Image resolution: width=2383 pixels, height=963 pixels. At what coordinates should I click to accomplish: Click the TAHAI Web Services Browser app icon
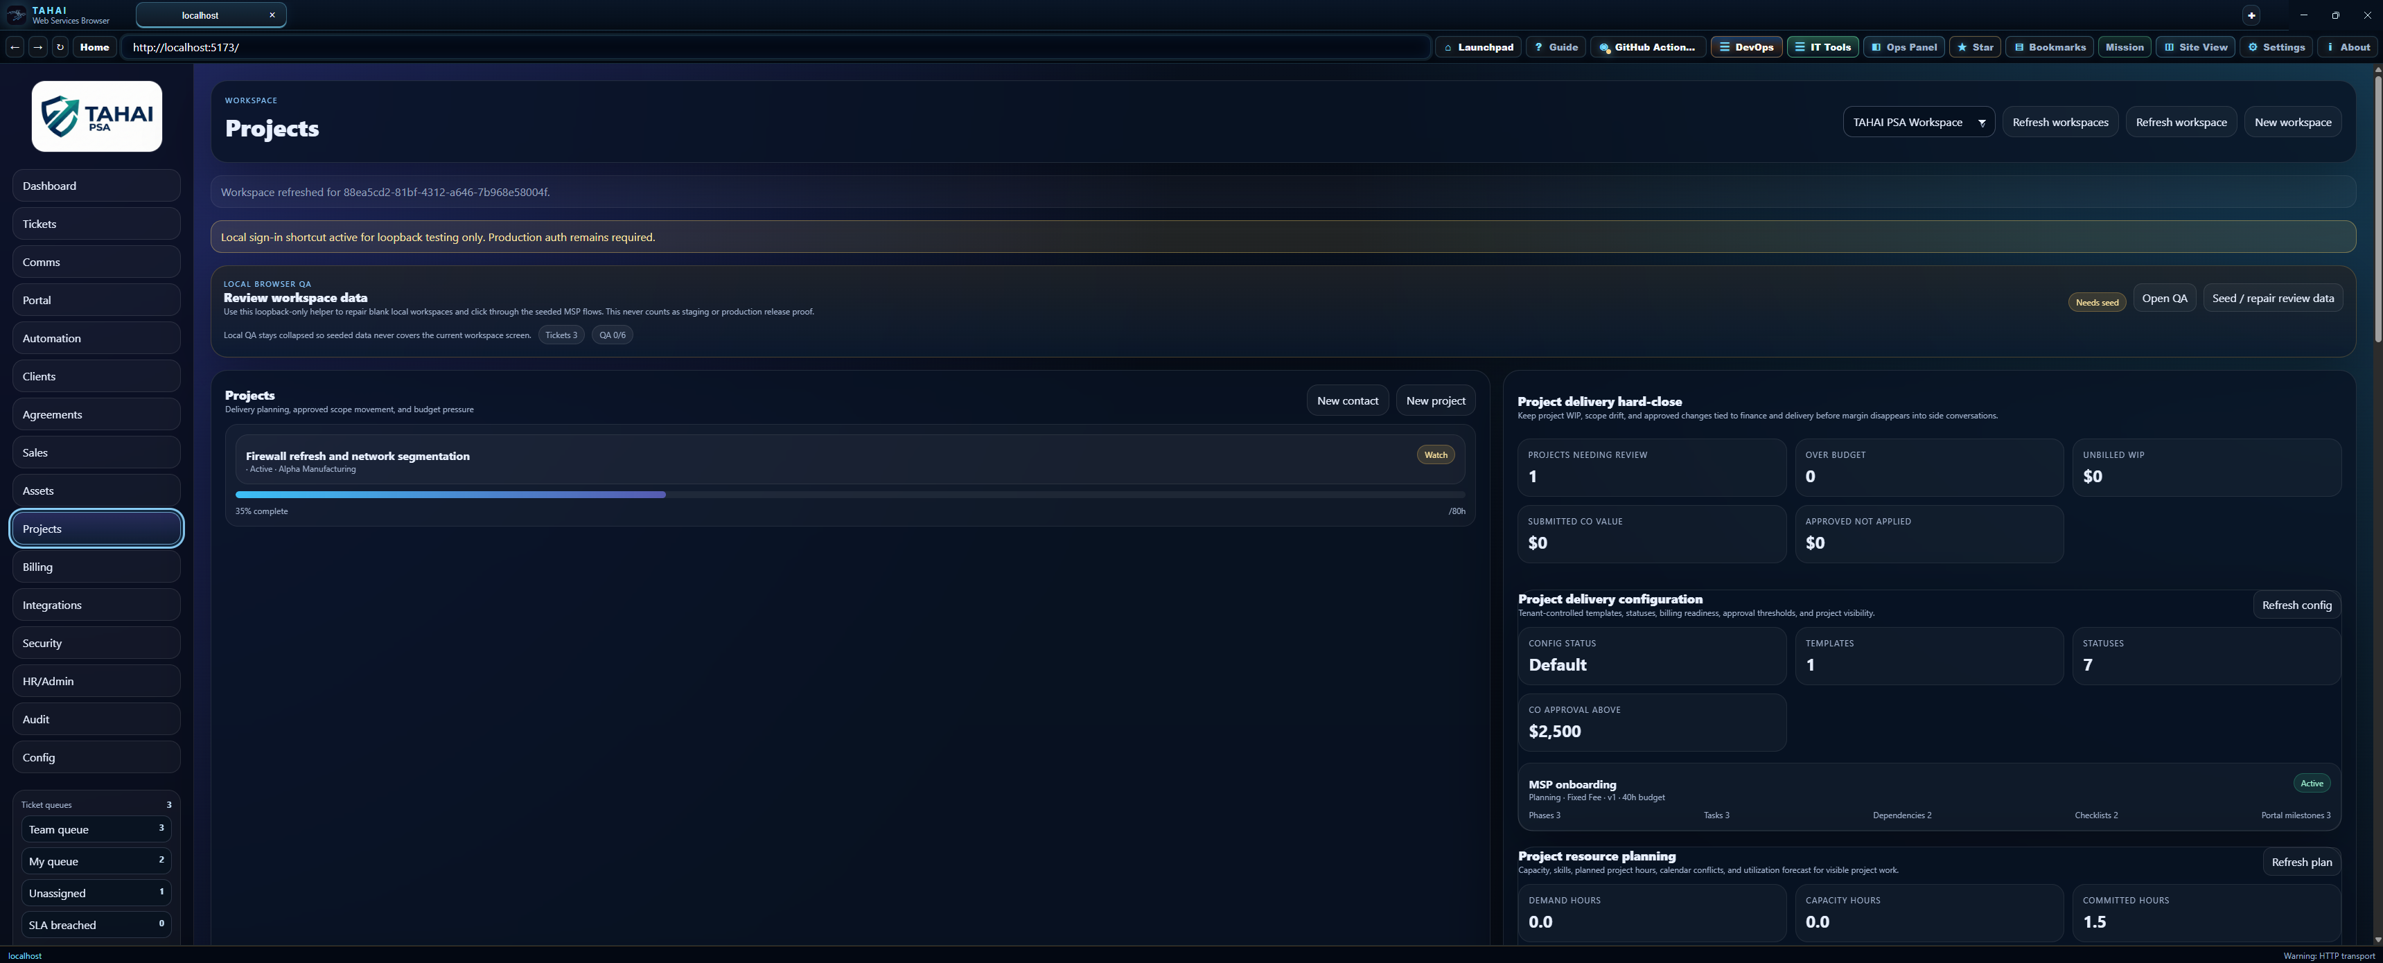click(16, 15)
